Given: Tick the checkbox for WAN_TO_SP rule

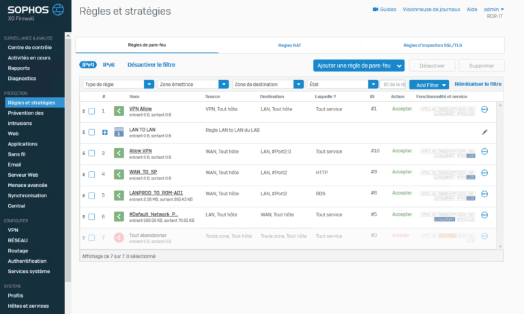Looking at the screenshot, I should tap(91, 175).
